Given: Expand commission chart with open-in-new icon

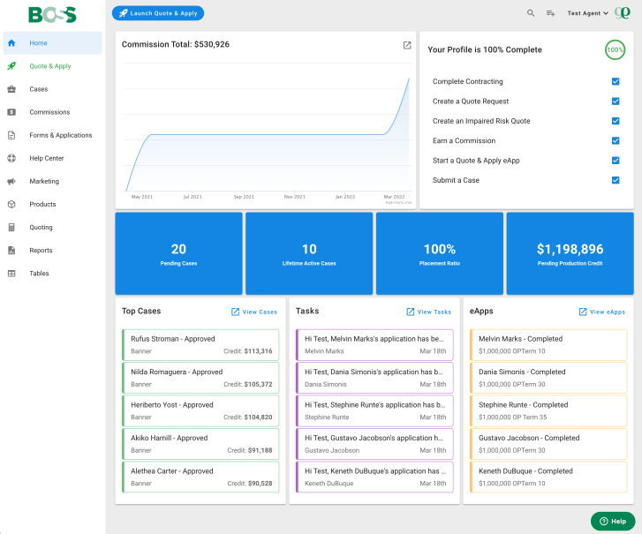Looking at the screenshot, I should click(x=407, y=45).
